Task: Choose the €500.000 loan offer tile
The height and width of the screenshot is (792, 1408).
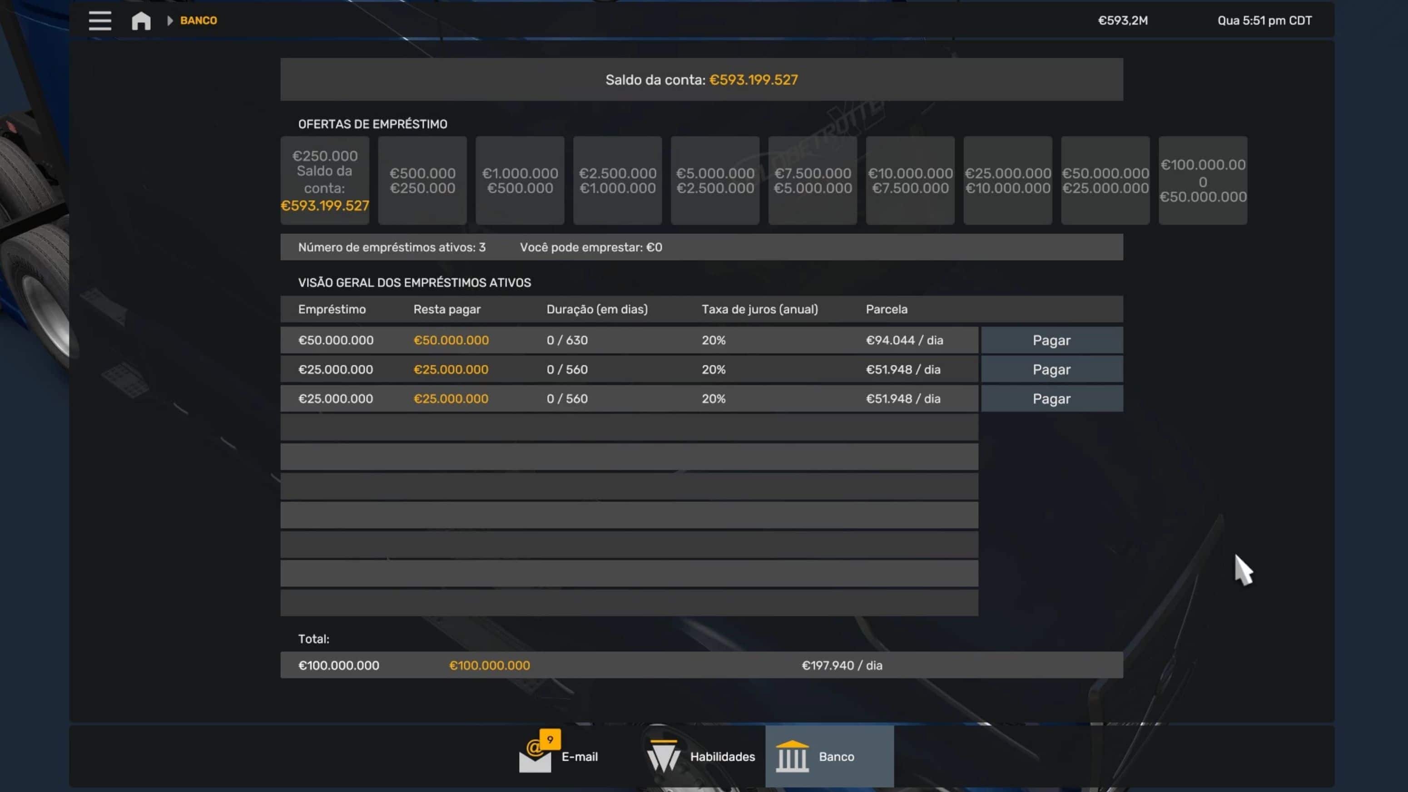Action: point(422,180)
